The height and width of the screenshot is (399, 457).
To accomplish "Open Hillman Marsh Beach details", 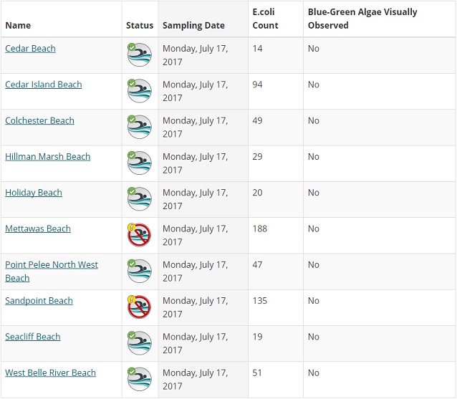I will point(47,157).
